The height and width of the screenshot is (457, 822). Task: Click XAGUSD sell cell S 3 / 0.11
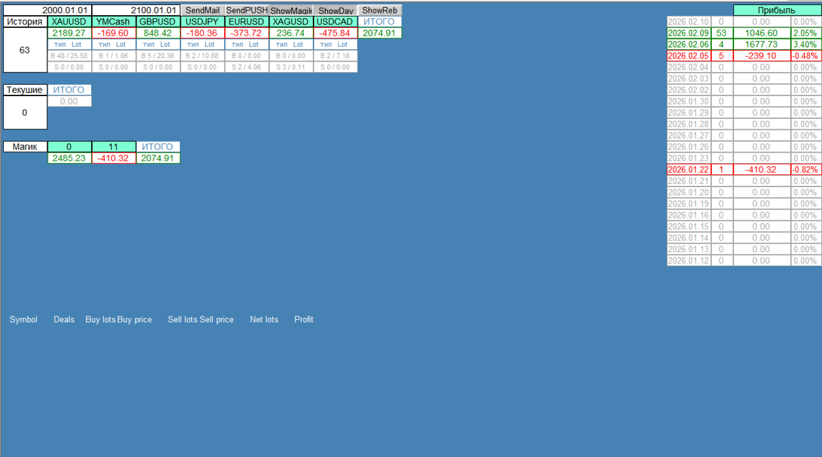291,67
